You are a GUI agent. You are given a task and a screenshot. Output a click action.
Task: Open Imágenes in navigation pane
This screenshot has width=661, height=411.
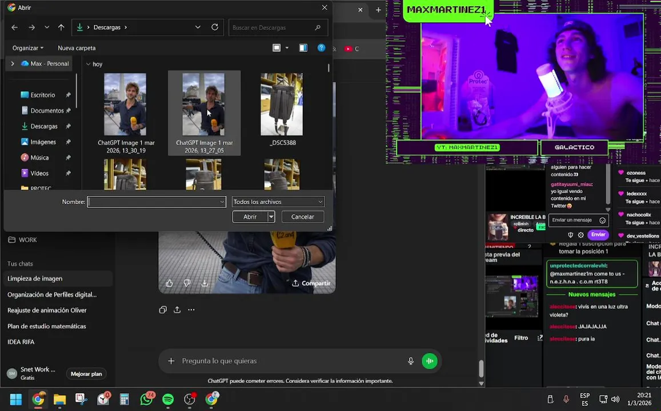tap(43, 142)
